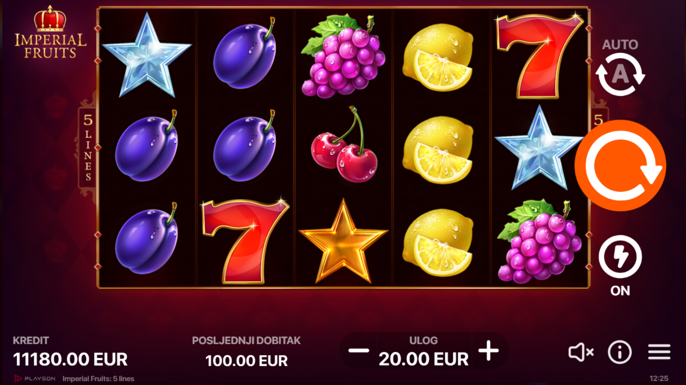Spin the reels with the orange button
686x385 pixels.
click(620, 165)
